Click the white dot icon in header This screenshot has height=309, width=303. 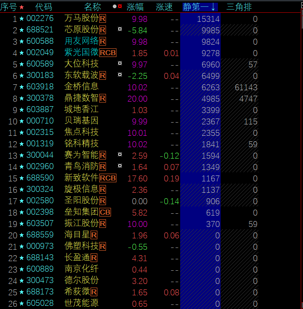click(x=115, y=6)
